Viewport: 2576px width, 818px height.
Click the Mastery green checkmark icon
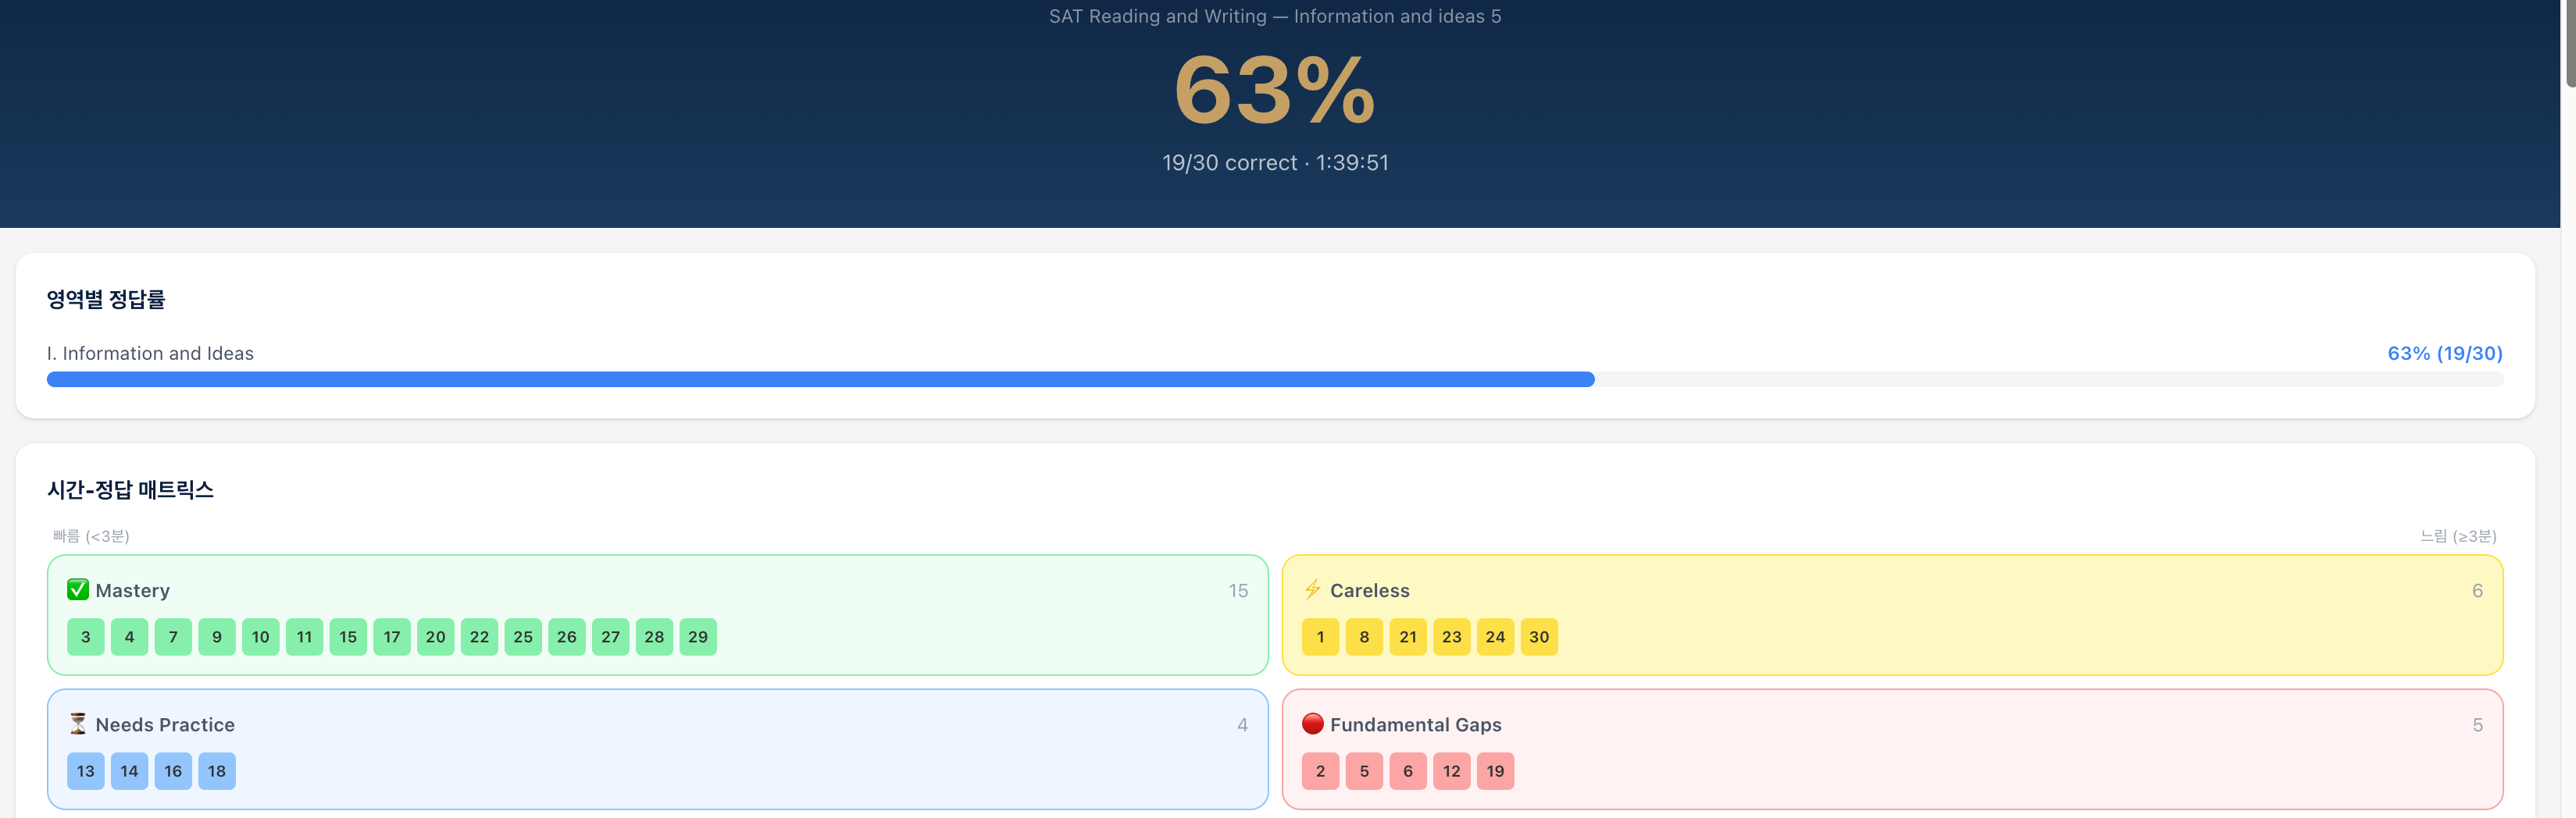click(78, 589)
